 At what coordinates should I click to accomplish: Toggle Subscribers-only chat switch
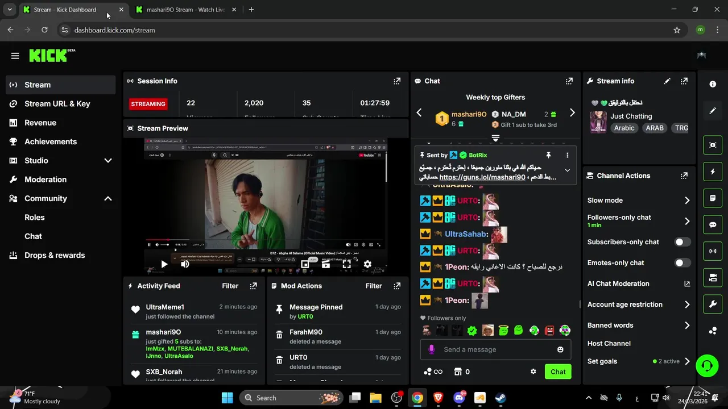[x=682, y=242]
